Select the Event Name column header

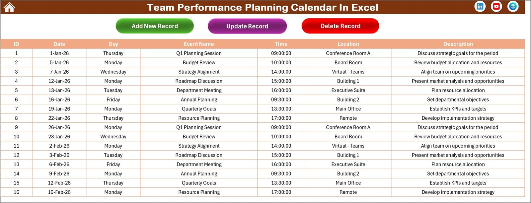coord(198,44)
